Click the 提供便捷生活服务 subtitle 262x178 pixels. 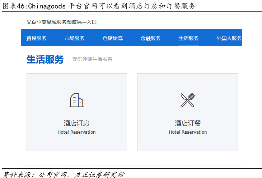pyautogui.click(x=92, y=59)
